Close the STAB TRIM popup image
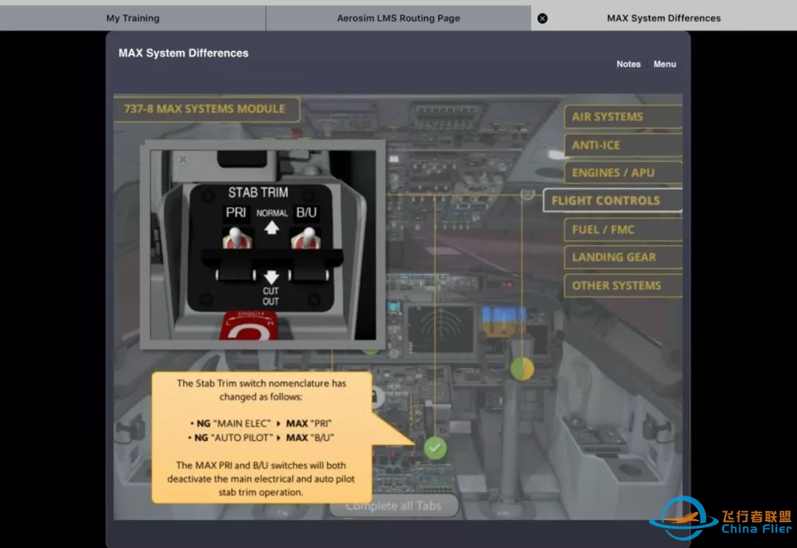The height and width of the screenshot is (548, 797). coord(183,159)
